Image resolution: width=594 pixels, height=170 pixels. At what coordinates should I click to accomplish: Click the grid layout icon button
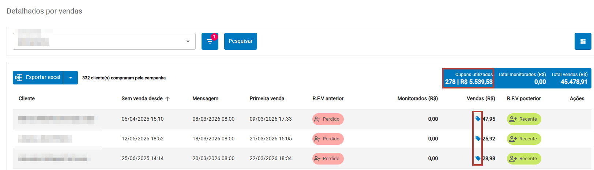point(583,41)
